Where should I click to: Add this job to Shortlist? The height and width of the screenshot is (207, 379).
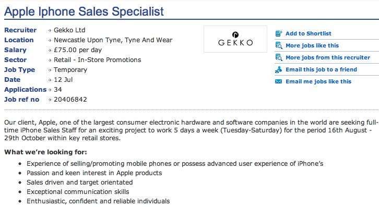pyautogui.click(x=309, y=33)
